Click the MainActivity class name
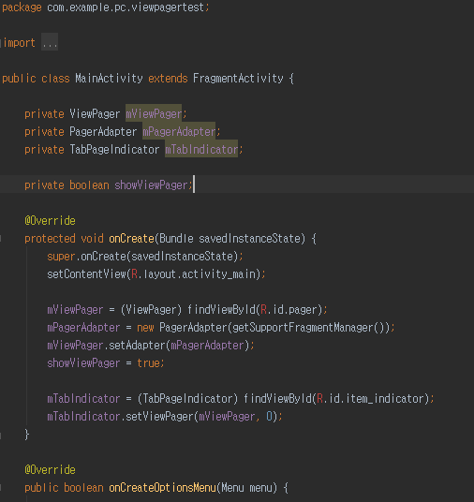The height and width of the screenshot is (502, 474). click(x=109, y=79)
